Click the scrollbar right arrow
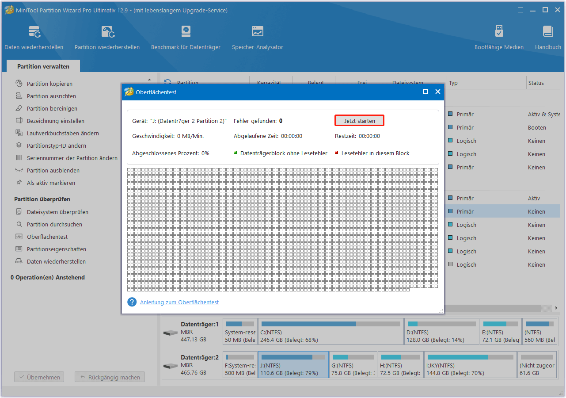Image resolution: width=566 pixels, height=398 pixels. [556, 308]
